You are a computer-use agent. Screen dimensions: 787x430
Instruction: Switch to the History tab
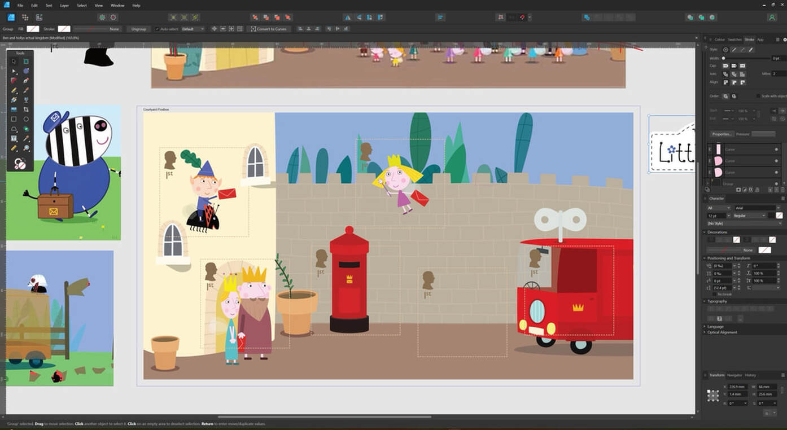pos(750,375)
